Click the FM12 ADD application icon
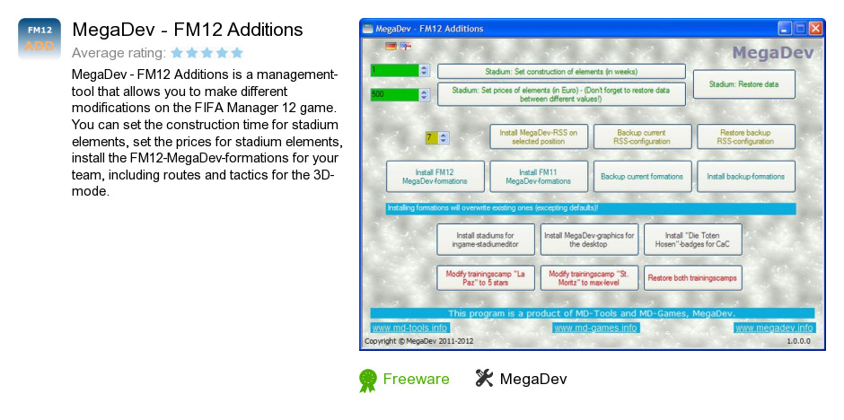The image size is (844, 420). tap(40, 39)
